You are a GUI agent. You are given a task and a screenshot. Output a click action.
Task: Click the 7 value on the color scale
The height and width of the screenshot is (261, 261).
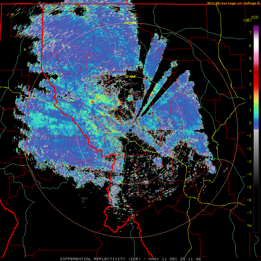click(250, 32)
